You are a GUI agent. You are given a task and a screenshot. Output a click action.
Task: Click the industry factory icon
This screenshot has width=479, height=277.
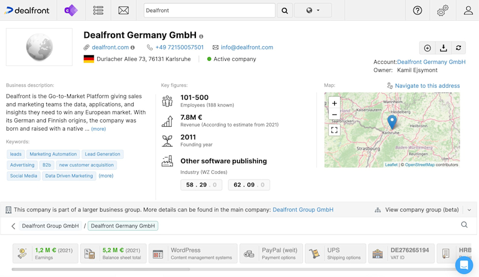point(168,161)
